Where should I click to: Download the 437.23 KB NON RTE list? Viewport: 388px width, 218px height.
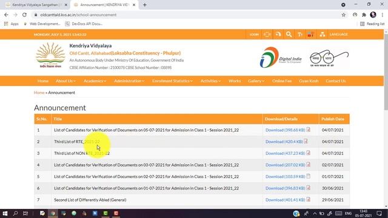pyautogui.click(x=286, y=153)
